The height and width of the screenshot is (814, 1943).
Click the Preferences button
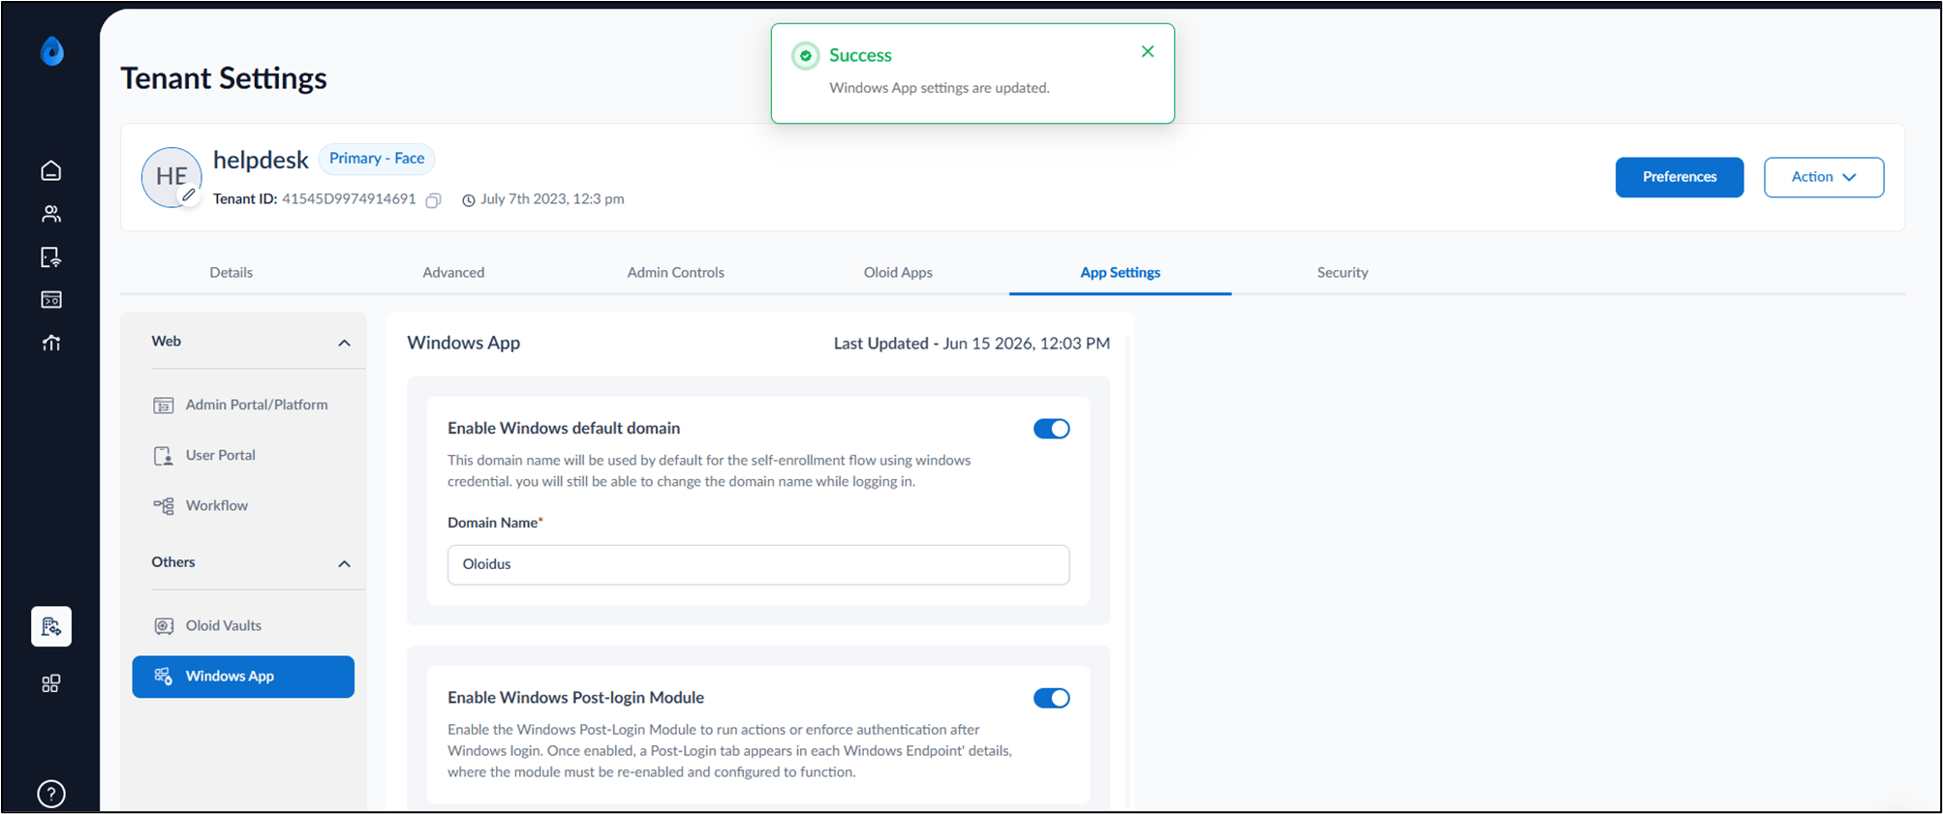1680,177
